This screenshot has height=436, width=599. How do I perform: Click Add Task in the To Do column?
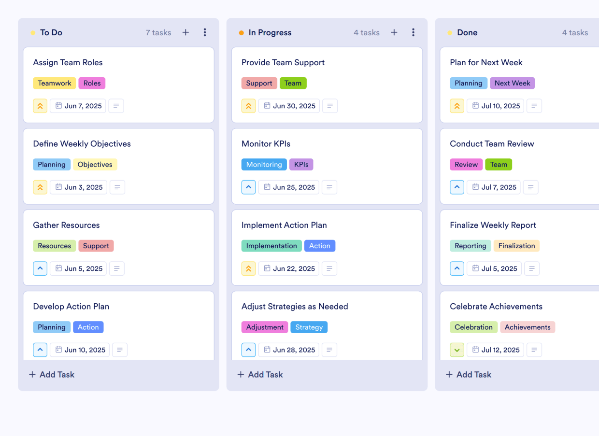(51, 374)
